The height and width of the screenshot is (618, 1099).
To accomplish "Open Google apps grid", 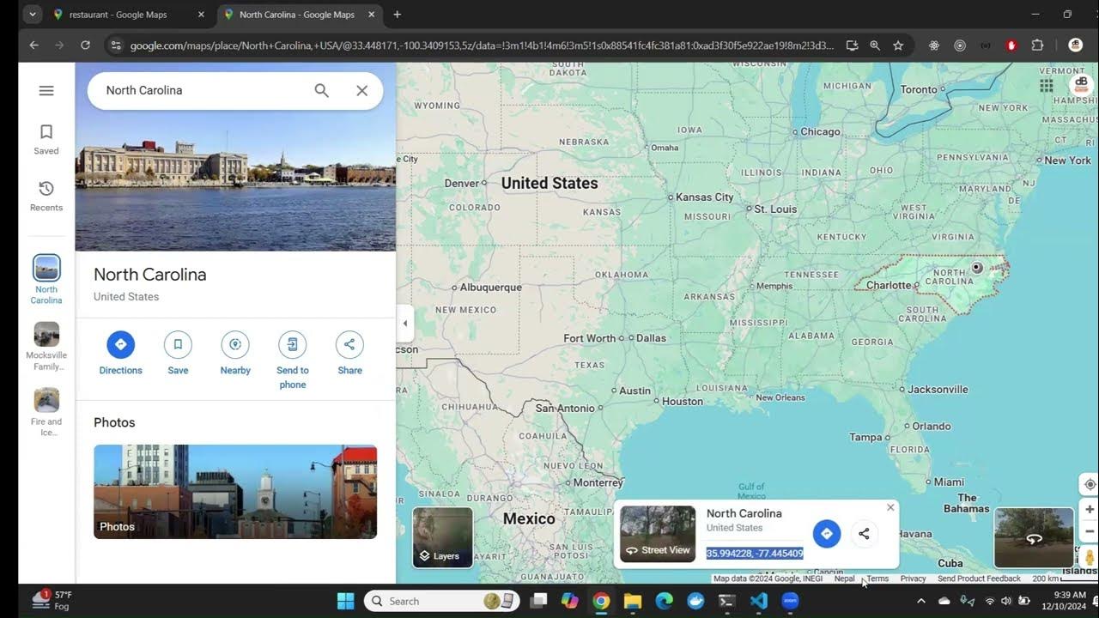I will point(1046,85).
